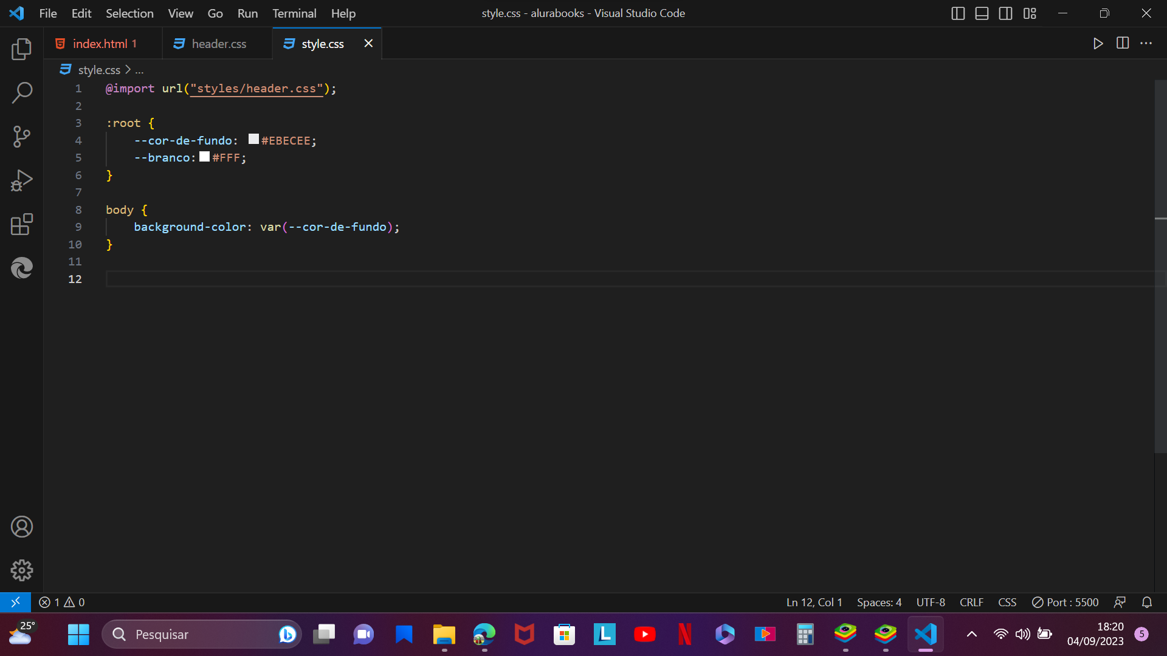The image size is (1167, 656).
Task: Open the Run menu
Action: tap(247, 13)
